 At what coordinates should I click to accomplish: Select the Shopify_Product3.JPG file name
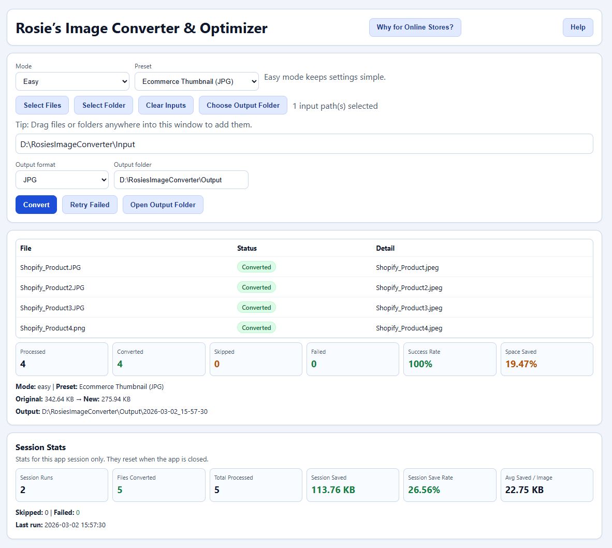(x=52, y=308)
